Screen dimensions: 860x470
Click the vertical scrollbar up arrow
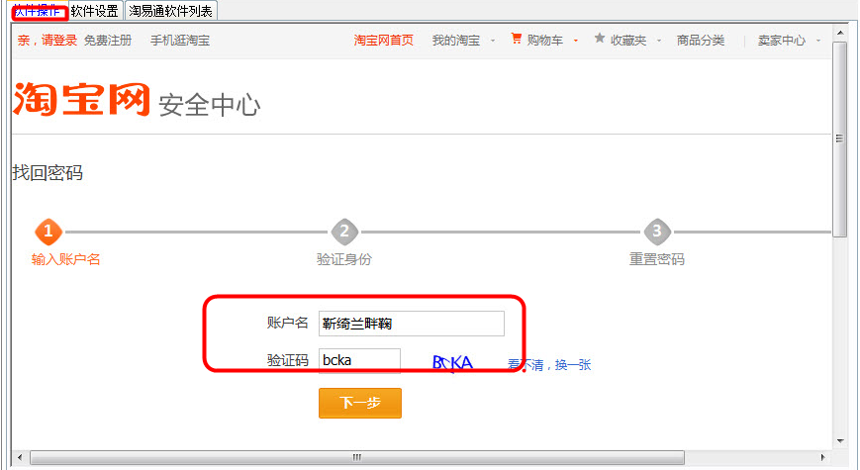click(839, 33)
